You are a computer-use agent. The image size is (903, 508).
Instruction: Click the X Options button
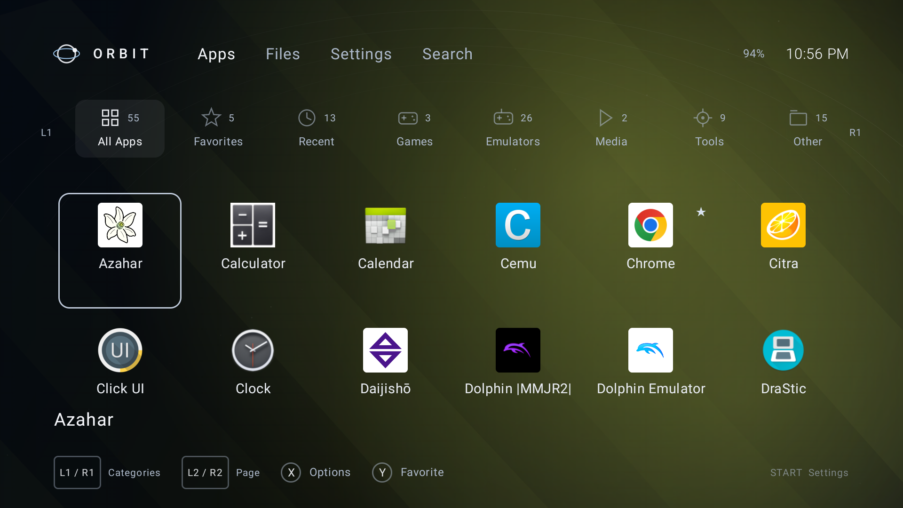(316, 472)
